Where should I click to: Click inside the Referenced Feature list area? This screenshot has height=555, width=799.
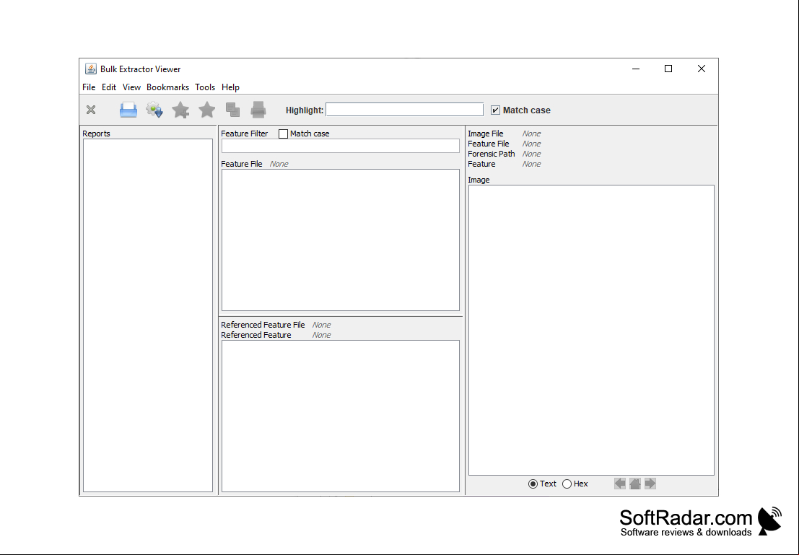tap(341, 416)
